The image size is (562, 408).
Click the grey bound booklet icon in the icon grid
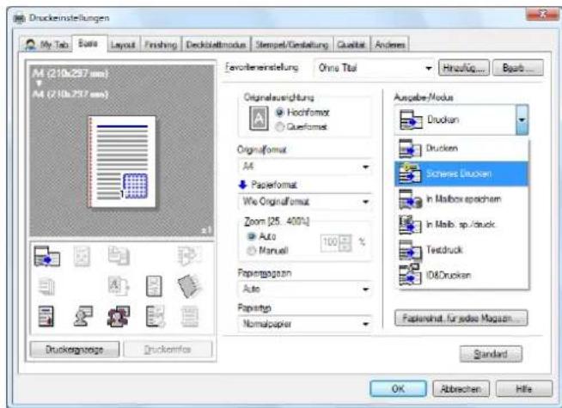[189, 286]
